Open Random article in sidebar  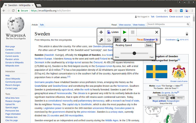pyautogui.click(x=12, y=59)
